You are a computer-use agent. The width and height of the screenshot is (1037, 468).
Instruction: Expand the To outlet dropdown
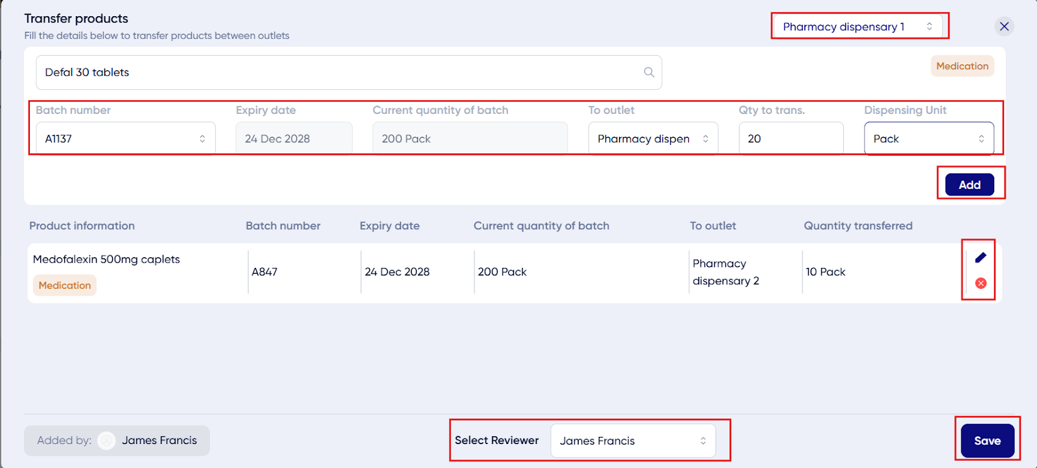click(653, 139)
